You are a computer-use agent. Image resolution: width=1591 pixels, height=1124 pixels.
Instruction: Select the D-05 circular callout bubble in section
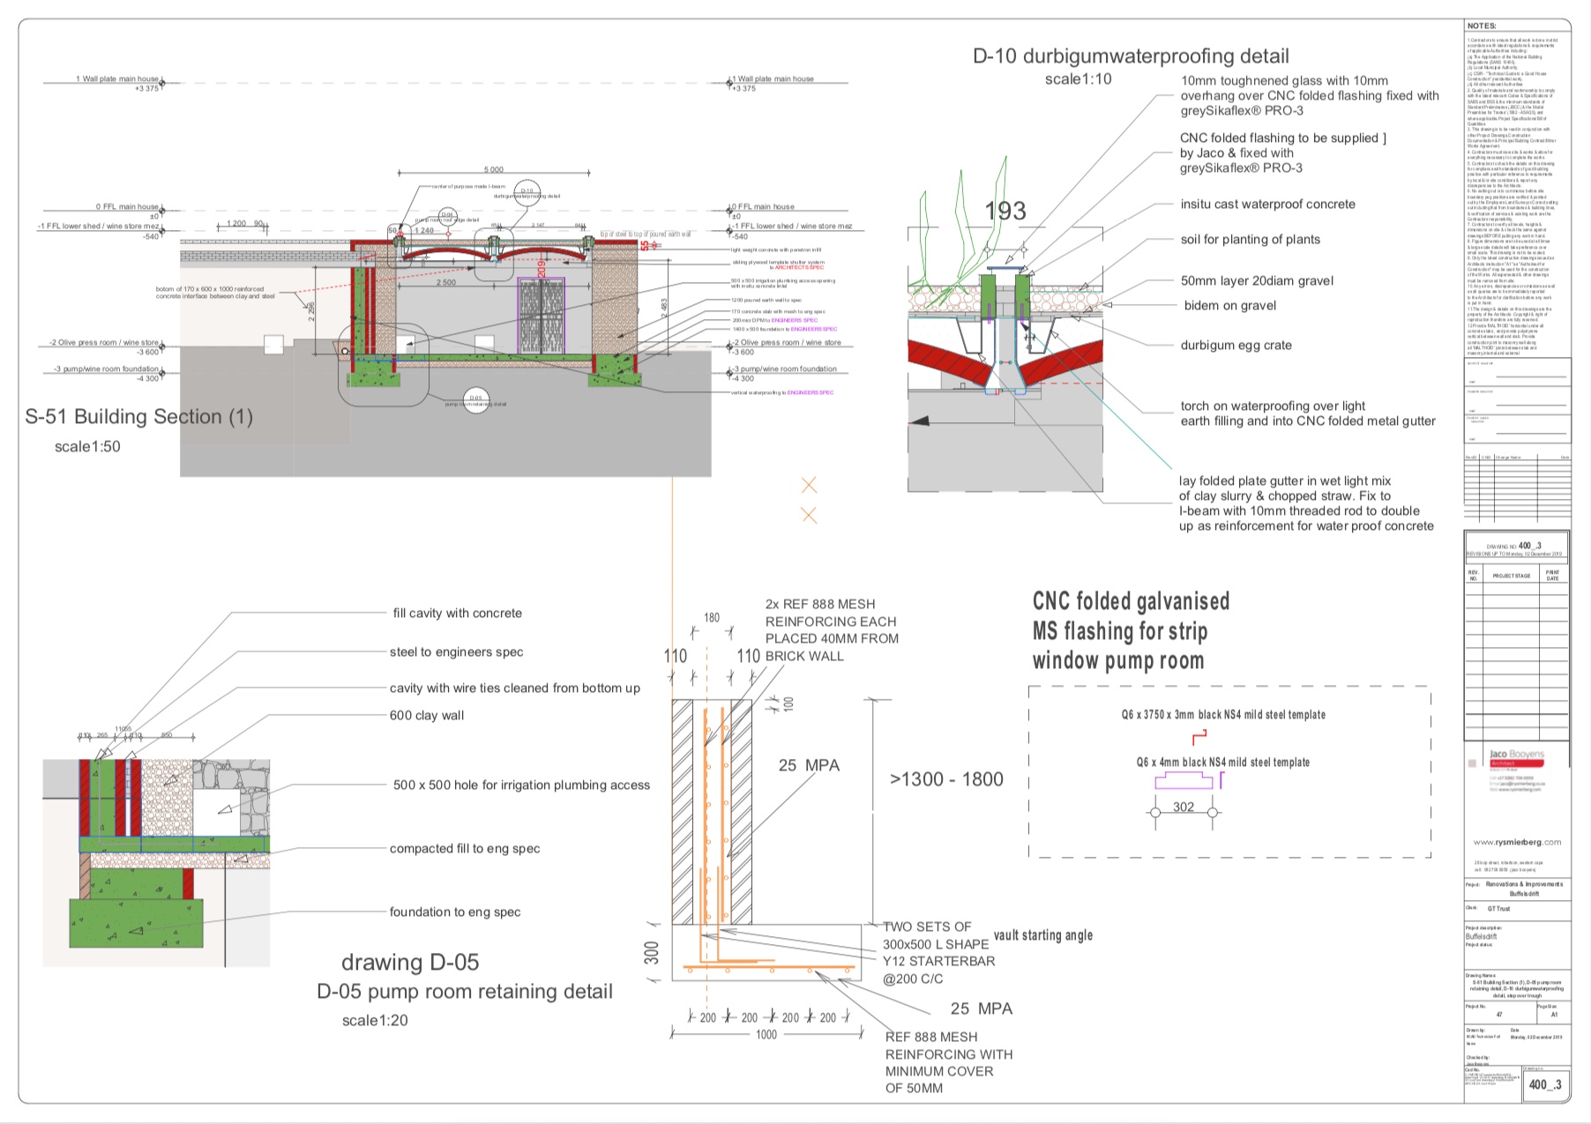pos(475,400)
